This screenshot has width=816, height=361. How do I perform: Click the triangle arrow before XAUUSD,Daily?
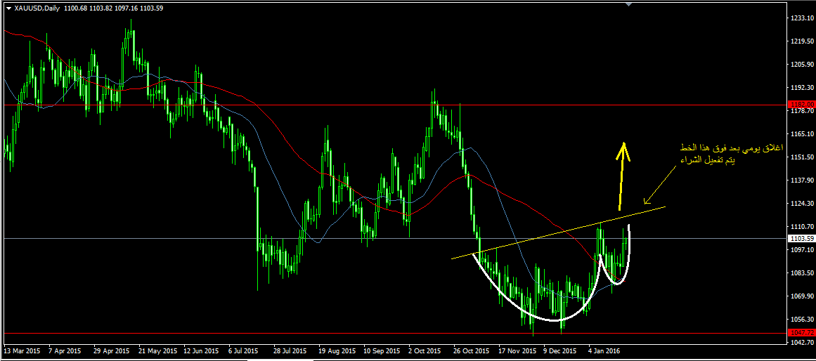pos(8,8)
